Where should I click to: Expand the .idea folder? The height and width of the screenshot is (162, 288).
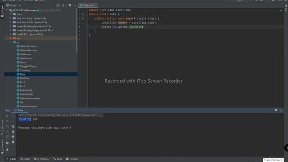click(10, 14)
